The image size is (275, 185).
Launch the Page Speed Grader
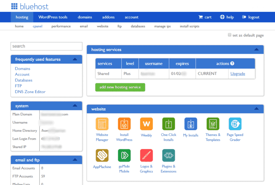point(235,124)
